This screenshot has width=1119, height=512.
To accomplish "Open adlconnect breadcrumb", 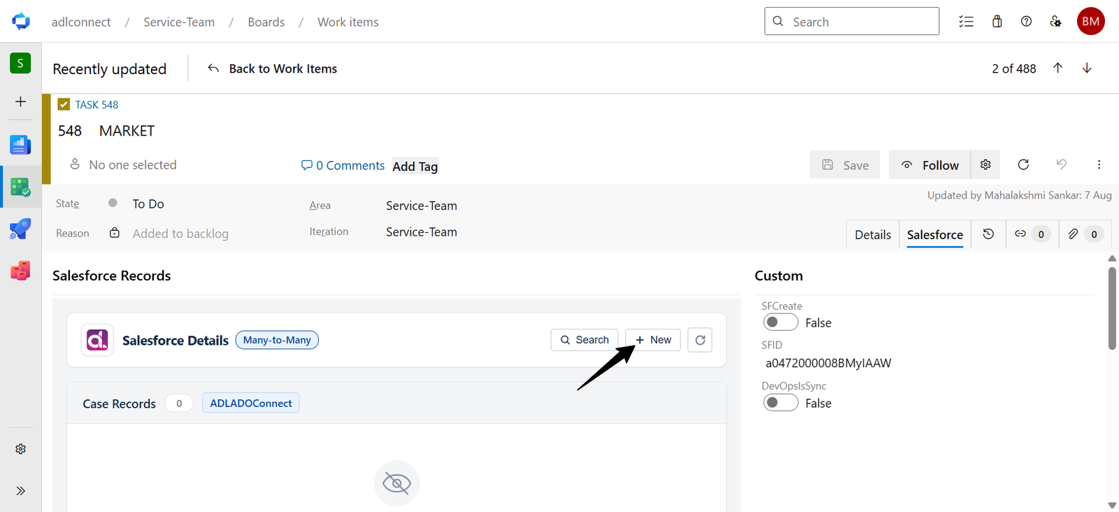I will coord(81,22).
